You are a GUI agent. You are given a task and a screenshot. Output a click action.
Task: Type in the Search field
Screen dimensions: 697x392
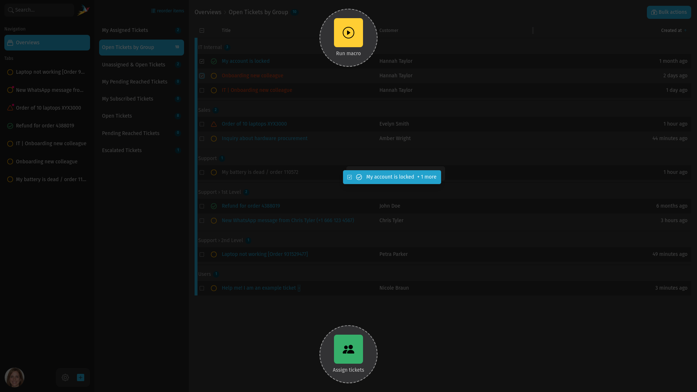pos(39,10)
